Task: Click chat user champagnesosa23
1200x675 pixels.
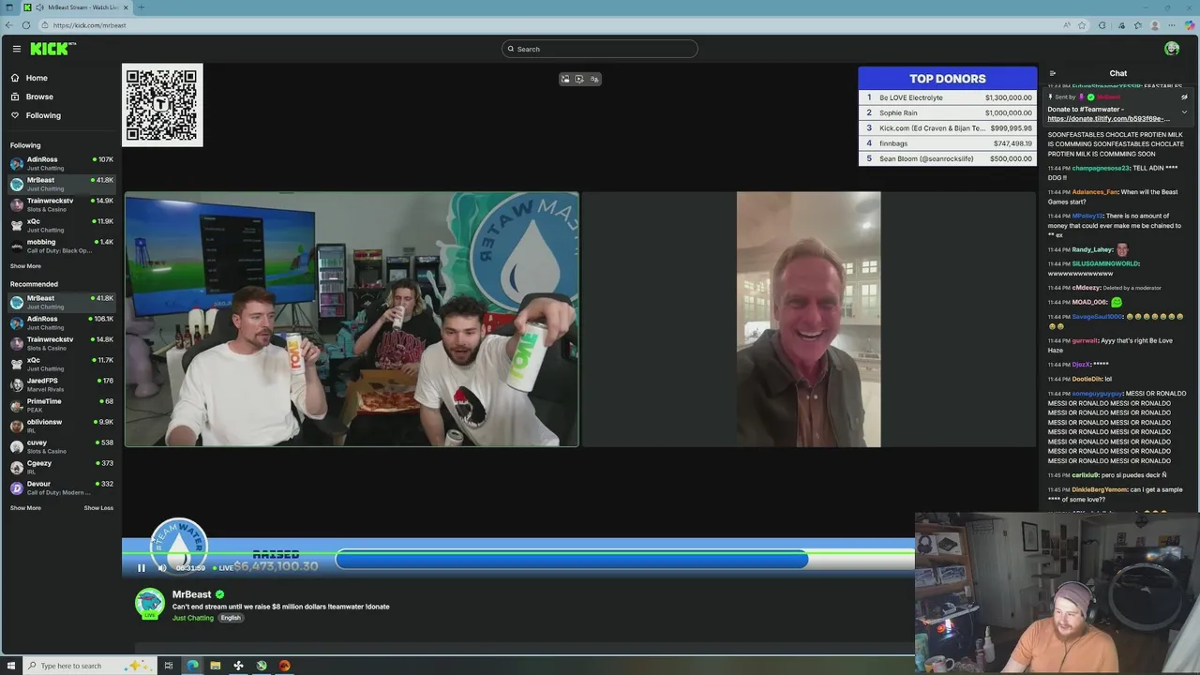Action: [x=1101, y=168]
